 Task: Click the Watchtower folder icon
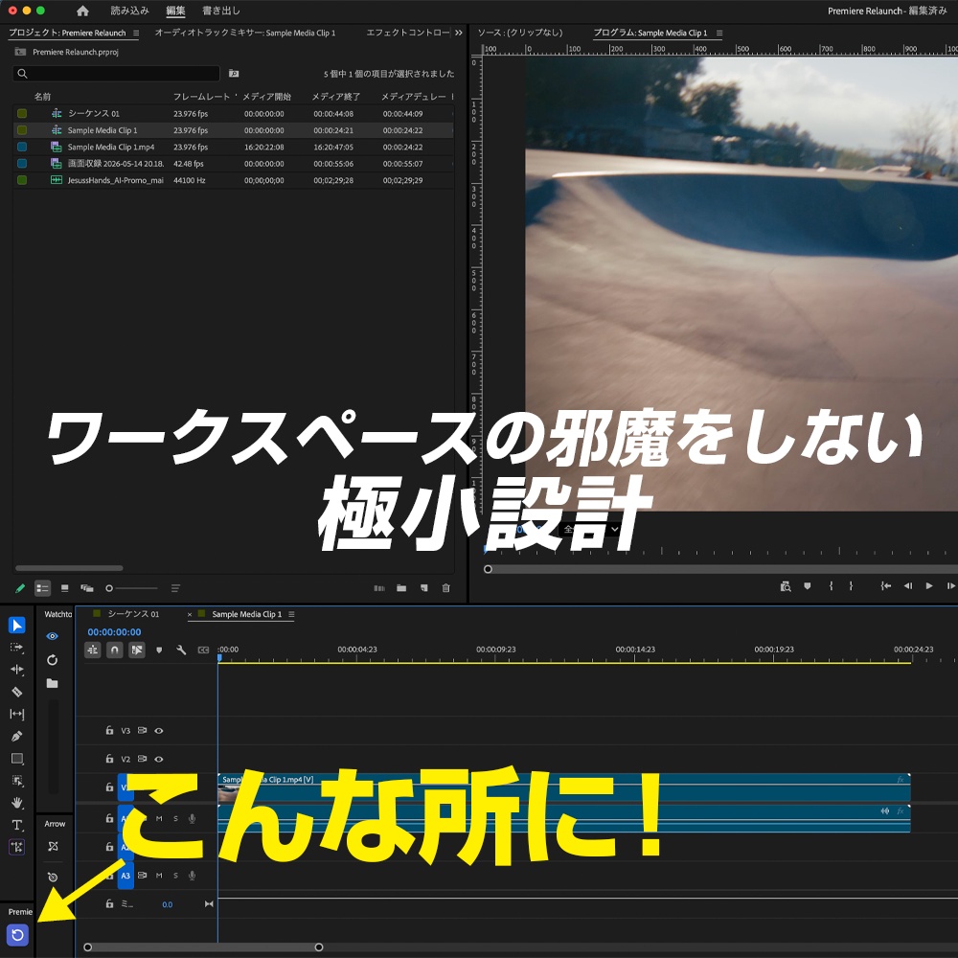(x=53, y=683)
